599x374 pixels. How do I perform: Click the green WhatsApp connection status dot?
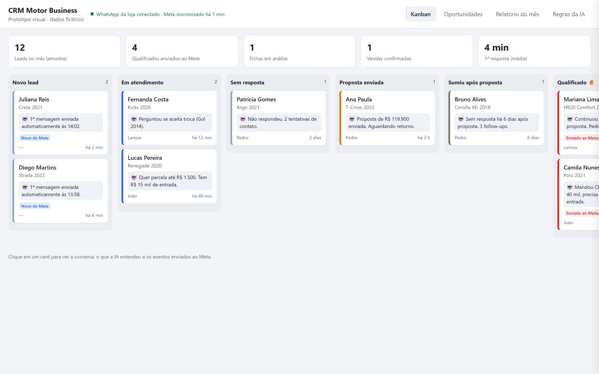[92, 14]
